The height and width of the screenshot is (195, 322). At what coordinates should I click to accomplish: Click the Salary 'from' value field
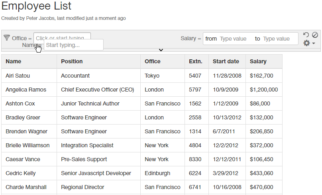(235, 39)
